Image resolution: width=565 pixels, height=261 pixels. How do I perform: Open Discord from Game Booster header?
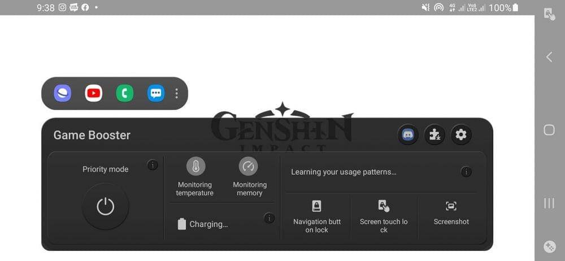[x=408, y=135]
